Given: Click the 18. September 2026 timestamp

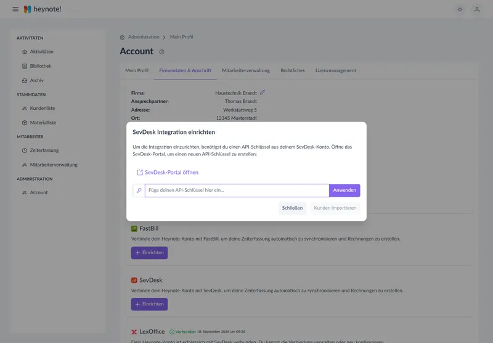Looking at the screenshot, I should pyautogui.click(x=221, y=332).
